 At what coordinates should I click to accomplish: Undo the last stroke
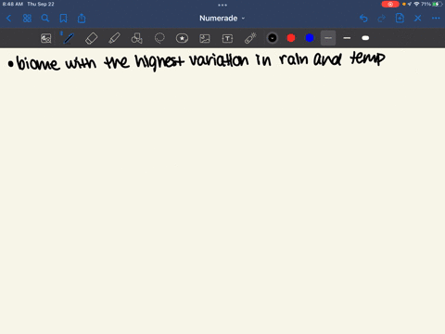(x=363, y=19)
